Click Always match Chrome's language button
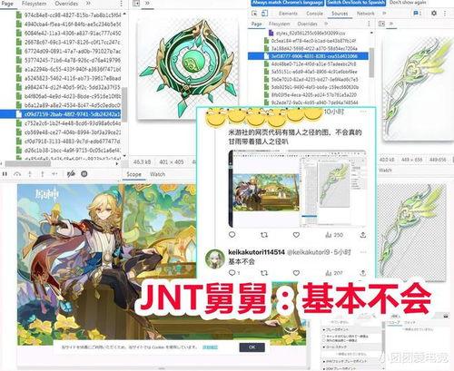This screenshot has height=371, width=454. tap(288, 3)
